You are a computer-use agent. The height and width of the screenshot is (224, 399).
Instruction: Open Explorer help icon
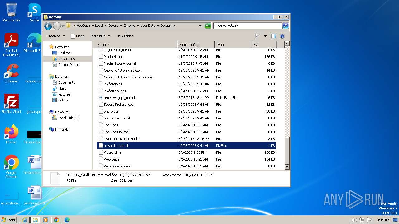282,36
